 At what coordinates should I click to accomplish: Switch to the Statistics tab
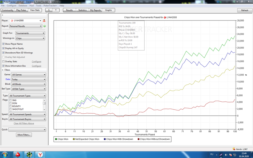tap(82, 10)
